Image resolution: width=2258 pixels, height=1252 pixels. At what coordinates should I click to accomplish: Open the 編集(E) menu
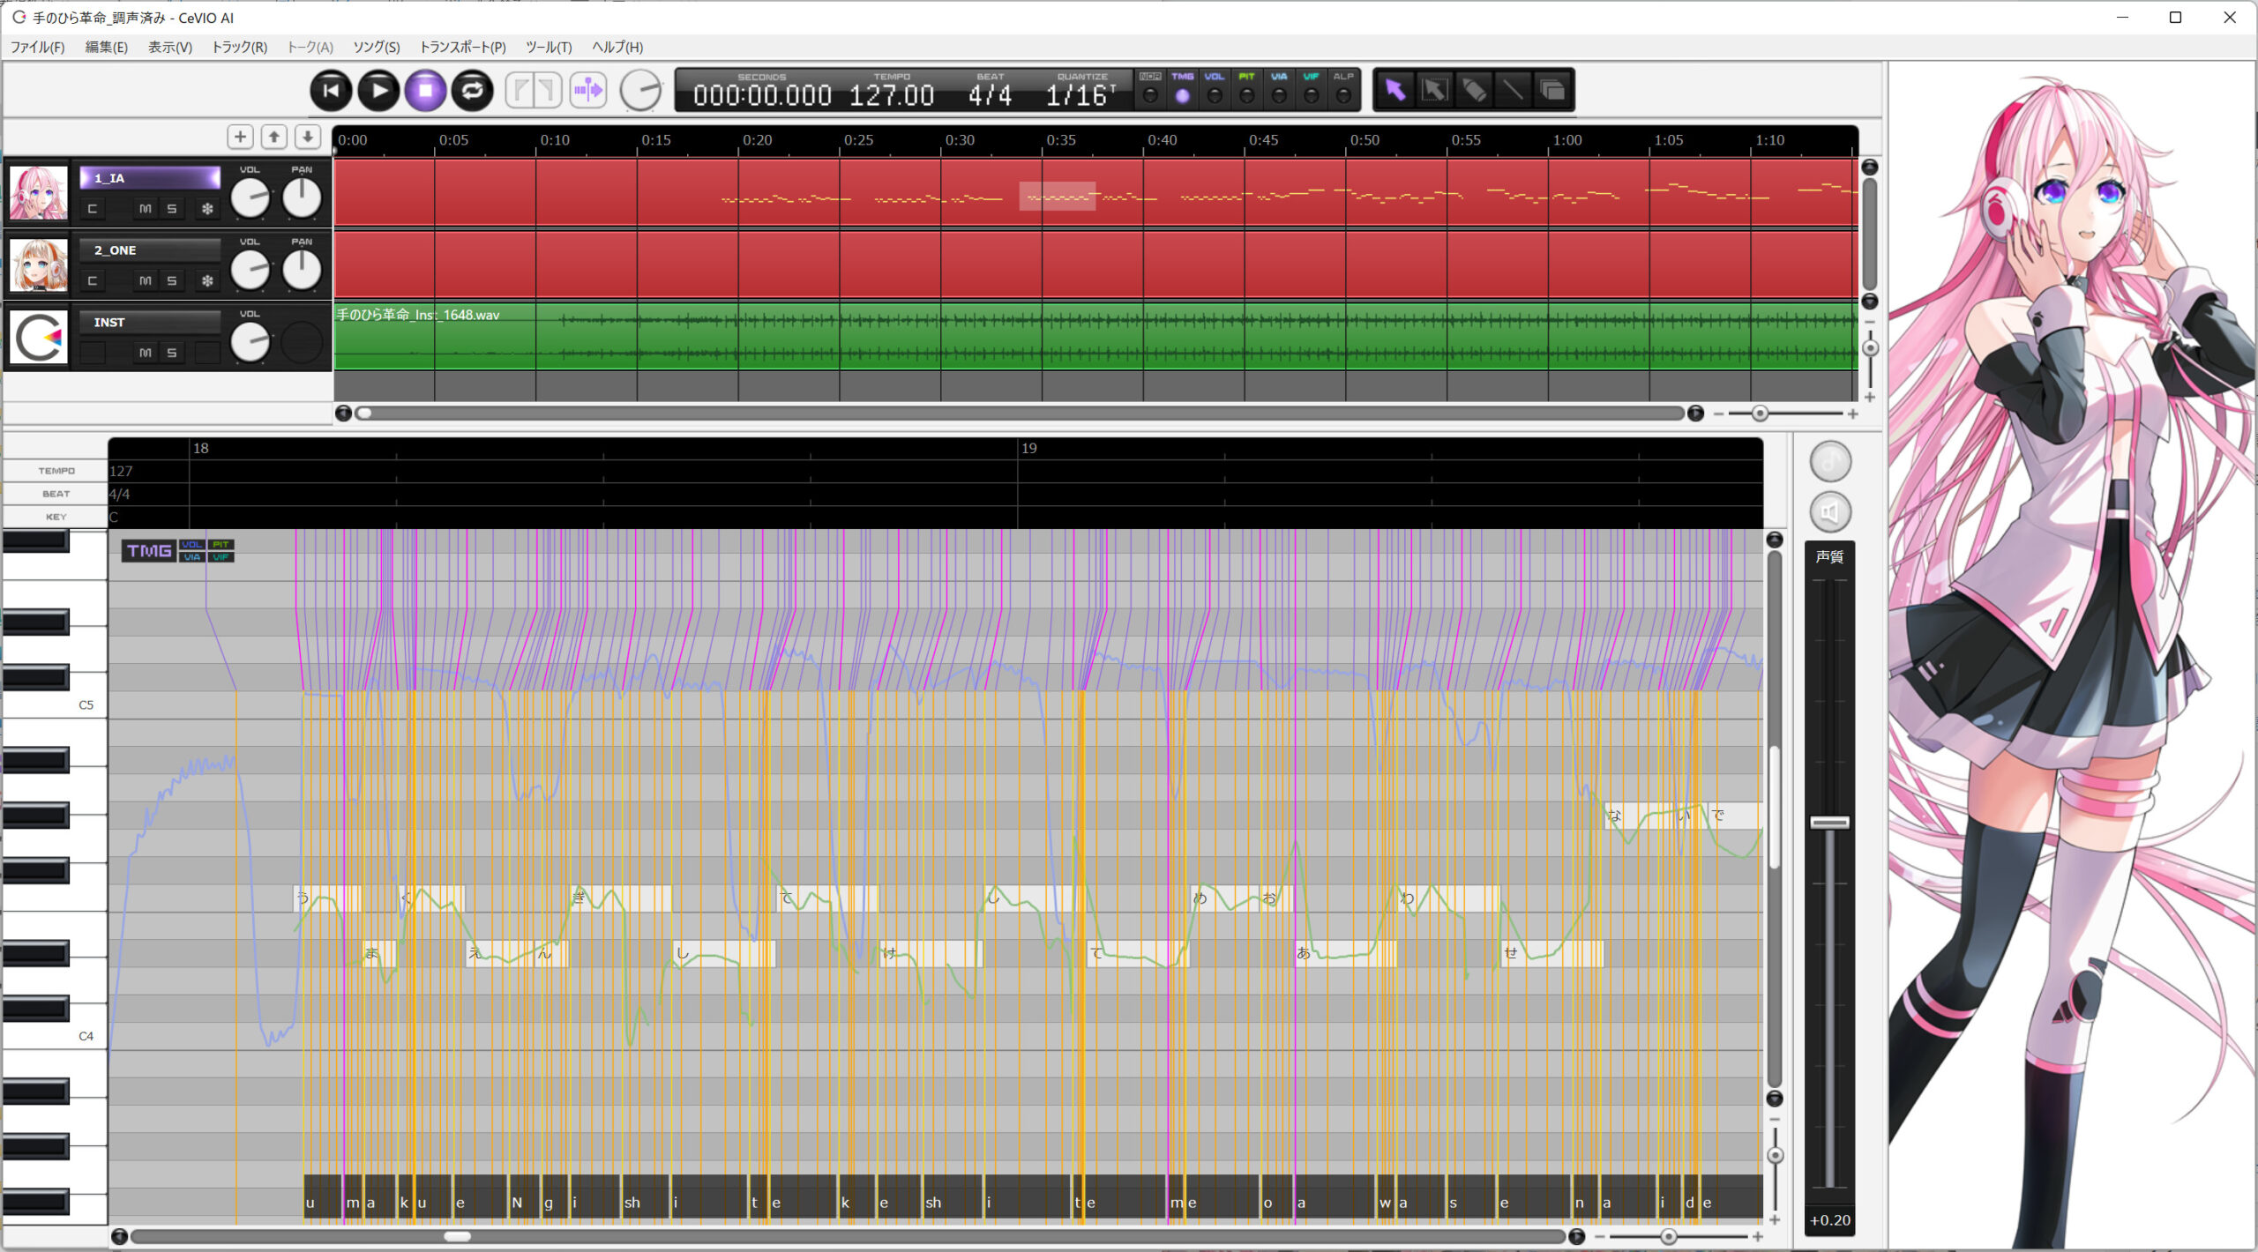106,47
